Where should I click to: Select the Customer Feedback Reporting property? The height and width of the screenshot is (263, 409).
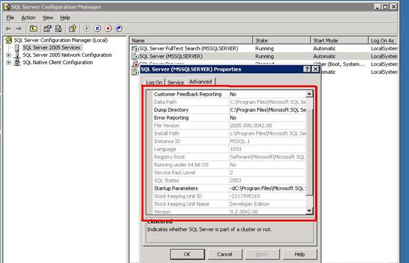point(188,94)
